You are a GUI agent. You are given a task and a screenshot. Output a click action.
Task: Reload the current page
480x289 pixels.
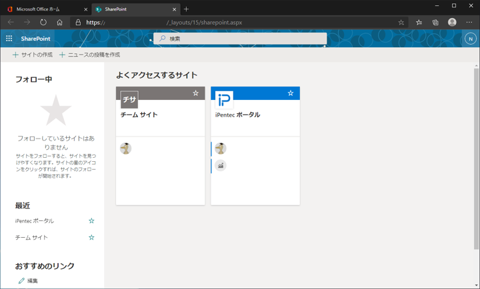click(x=43, y=23)
